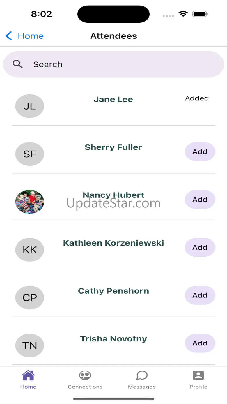
Task: Tap the SF initials avatar
Action: pos(30,154)
